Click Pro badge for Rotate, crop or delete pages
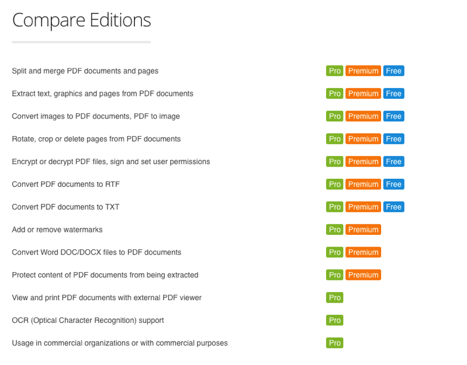 (x=334, y=139)
